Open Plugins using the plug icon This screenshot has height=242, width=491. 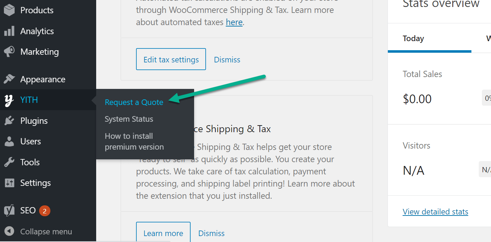pos(9,120)
